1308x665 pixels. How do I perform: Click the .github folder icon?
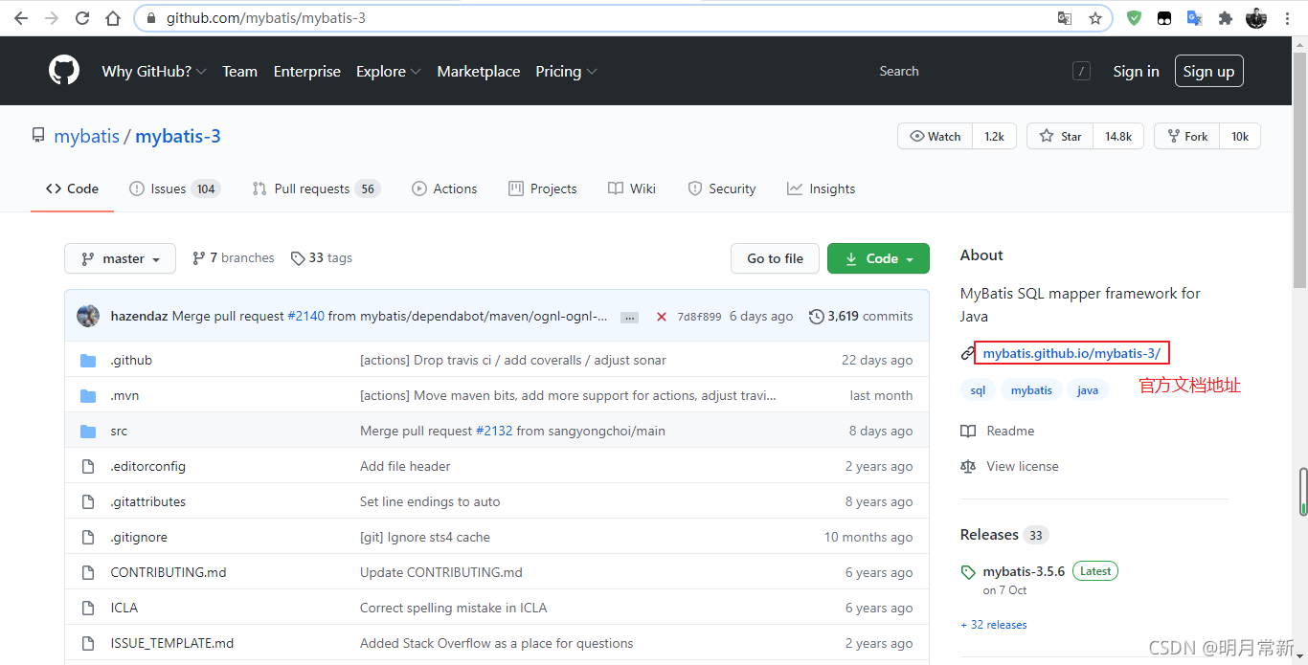[x=88, y=361]
